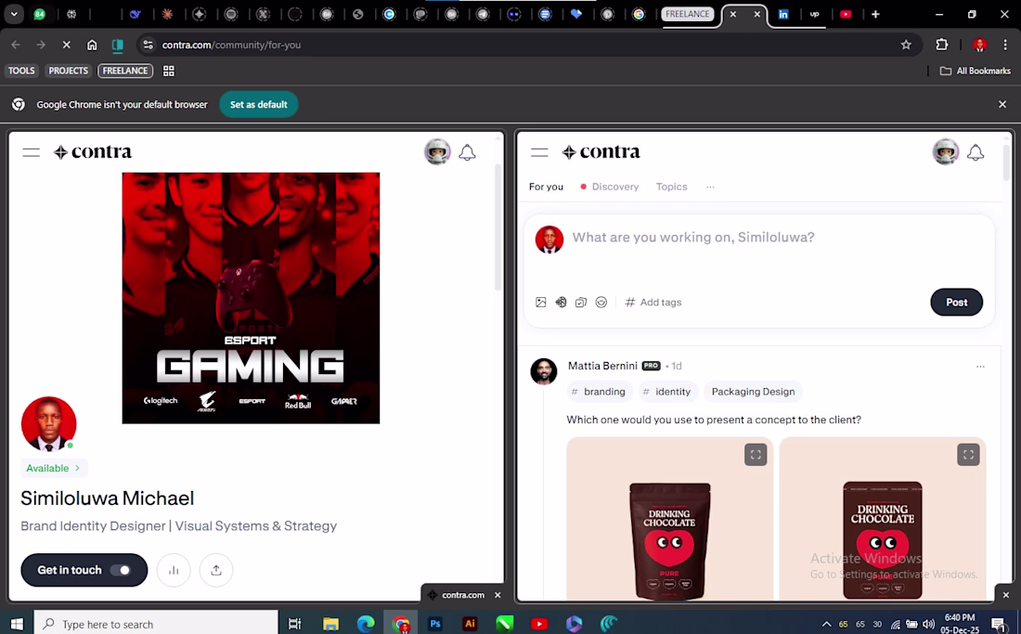Share profile using the upload icon

(216, 570)
